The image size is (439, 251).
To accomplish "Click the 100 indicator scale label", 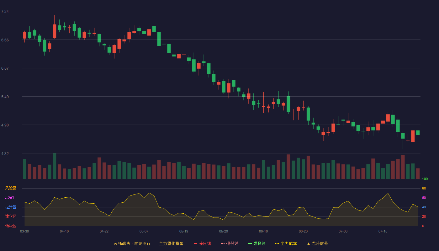I will coord(425,179).
